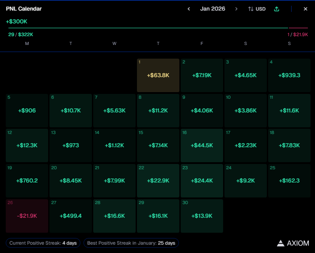The height and width of the screenshot is (253, 315).
Task: Select January 8 cell with +$11.2K
Action: click(x=158, y=111)
